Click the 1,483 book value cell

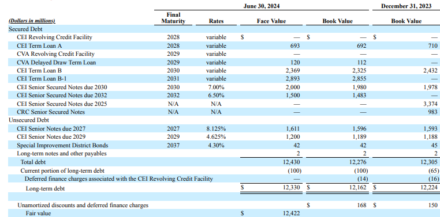coord(359,95)
